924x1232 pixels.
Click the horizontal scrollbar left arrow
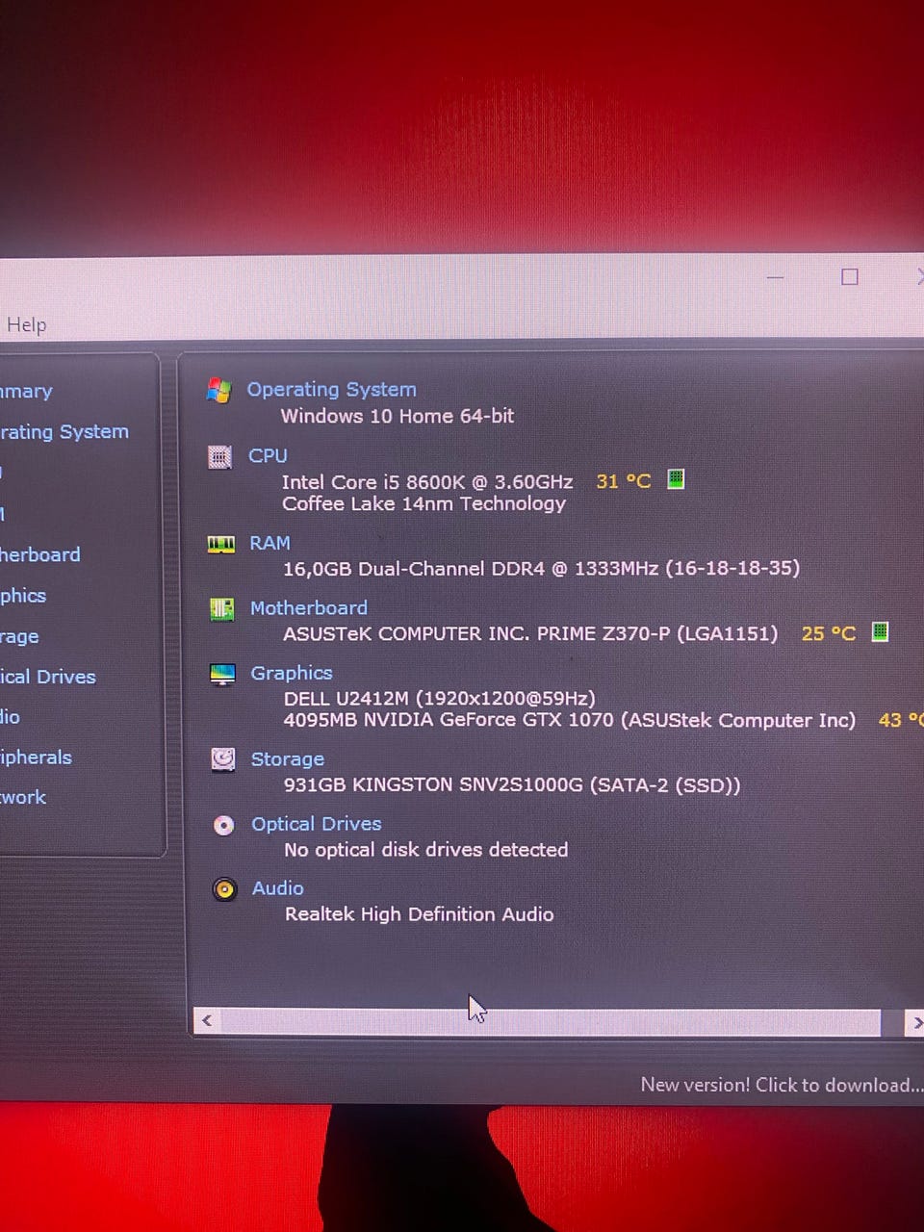point(206,1021)
